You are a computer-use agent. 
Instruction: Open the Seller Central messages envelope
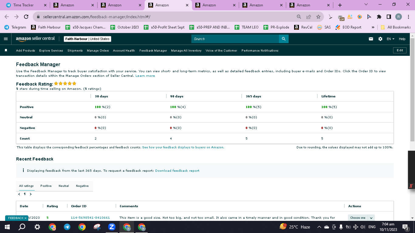point(371,39)
